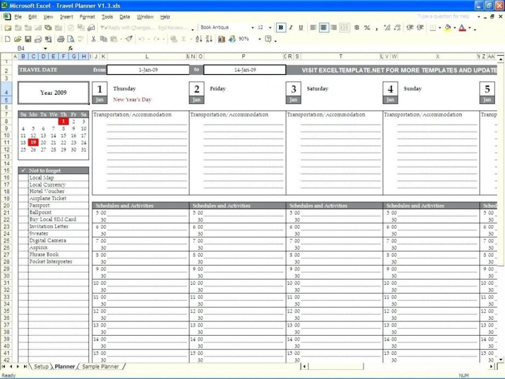The height and width of the screenshot is (379, 505).
Task: Open Microsoft Excel Help icon
Action: point(268,39)
